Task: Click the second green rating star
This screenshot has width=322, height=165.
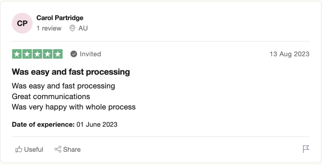Action: point(27,54)
